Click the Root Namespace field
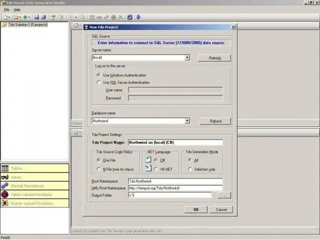This screenshot has width=320, height=240. point(175,181)
